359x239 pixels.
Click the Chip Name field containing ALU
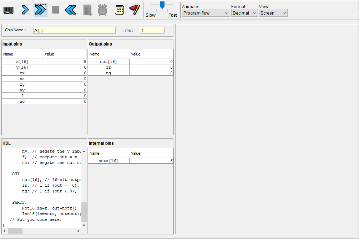point(74,30)
